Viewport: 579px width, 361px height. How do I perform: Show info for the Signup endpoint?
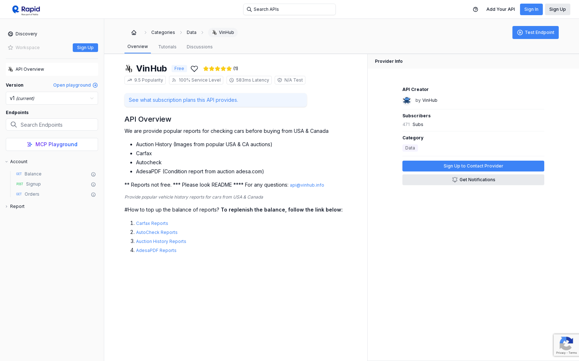point(93,184)
